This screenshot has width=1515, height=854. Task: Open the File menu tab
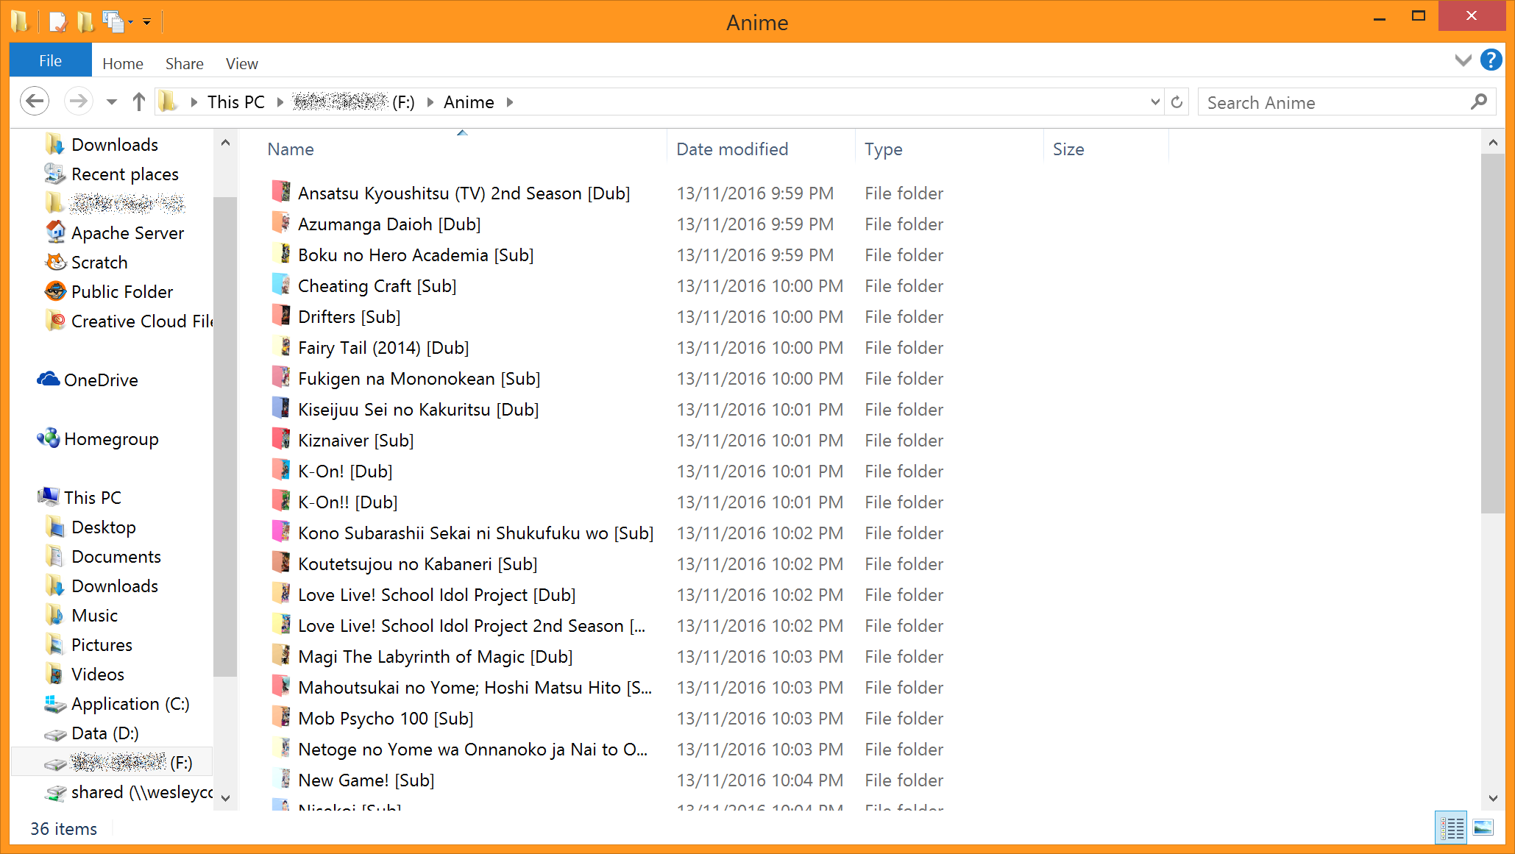coord(50,61)
